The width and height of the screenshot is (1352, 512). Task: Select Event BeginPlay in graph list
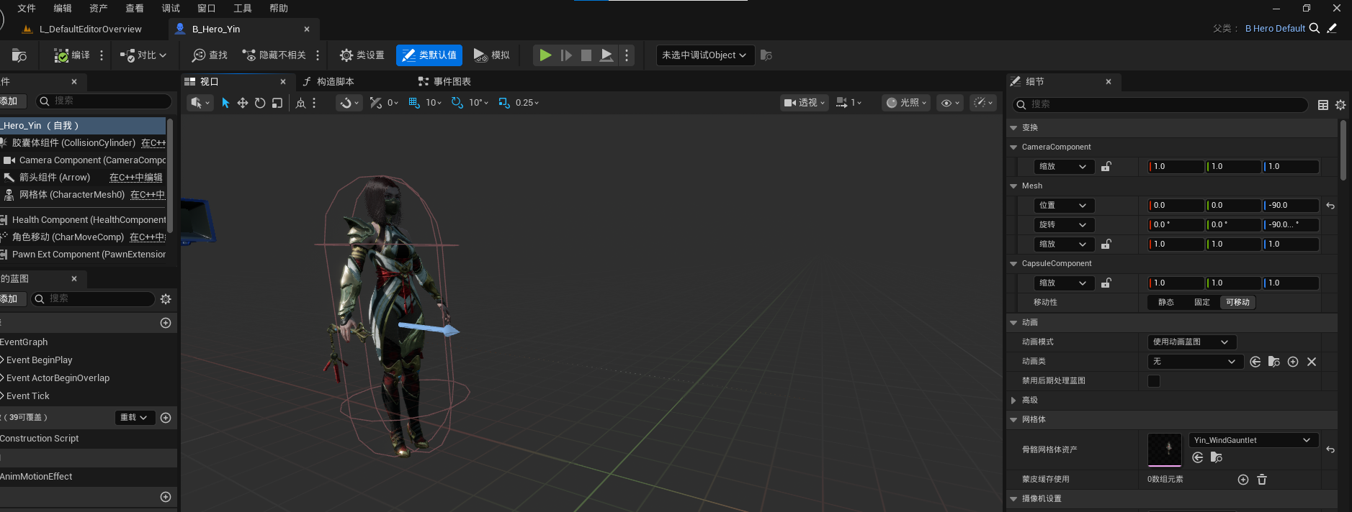pos(40,360)
